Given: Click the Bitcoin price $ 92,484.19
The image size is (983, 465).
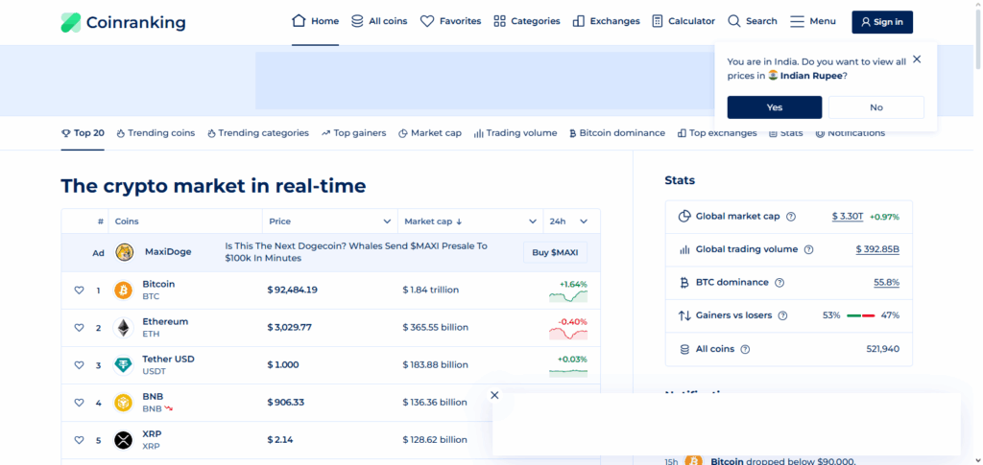Looking at the screenshot, I should click(x=292, y=290).
